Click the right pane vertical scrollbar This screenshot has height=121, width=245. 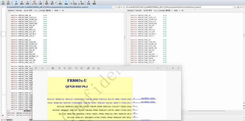click(244, 35)
